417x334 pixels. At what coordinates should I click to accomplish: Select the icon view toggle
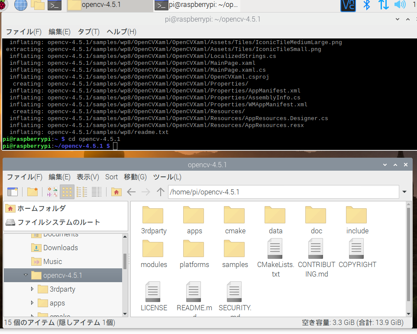point(67,191)
